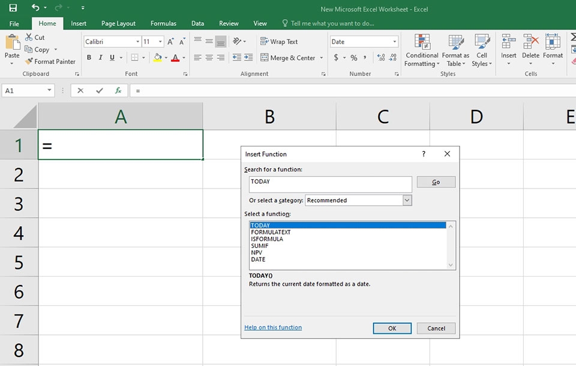Click Decrease Decimal icon
Viewport: 576px width, 366px height.
[392, 58]
